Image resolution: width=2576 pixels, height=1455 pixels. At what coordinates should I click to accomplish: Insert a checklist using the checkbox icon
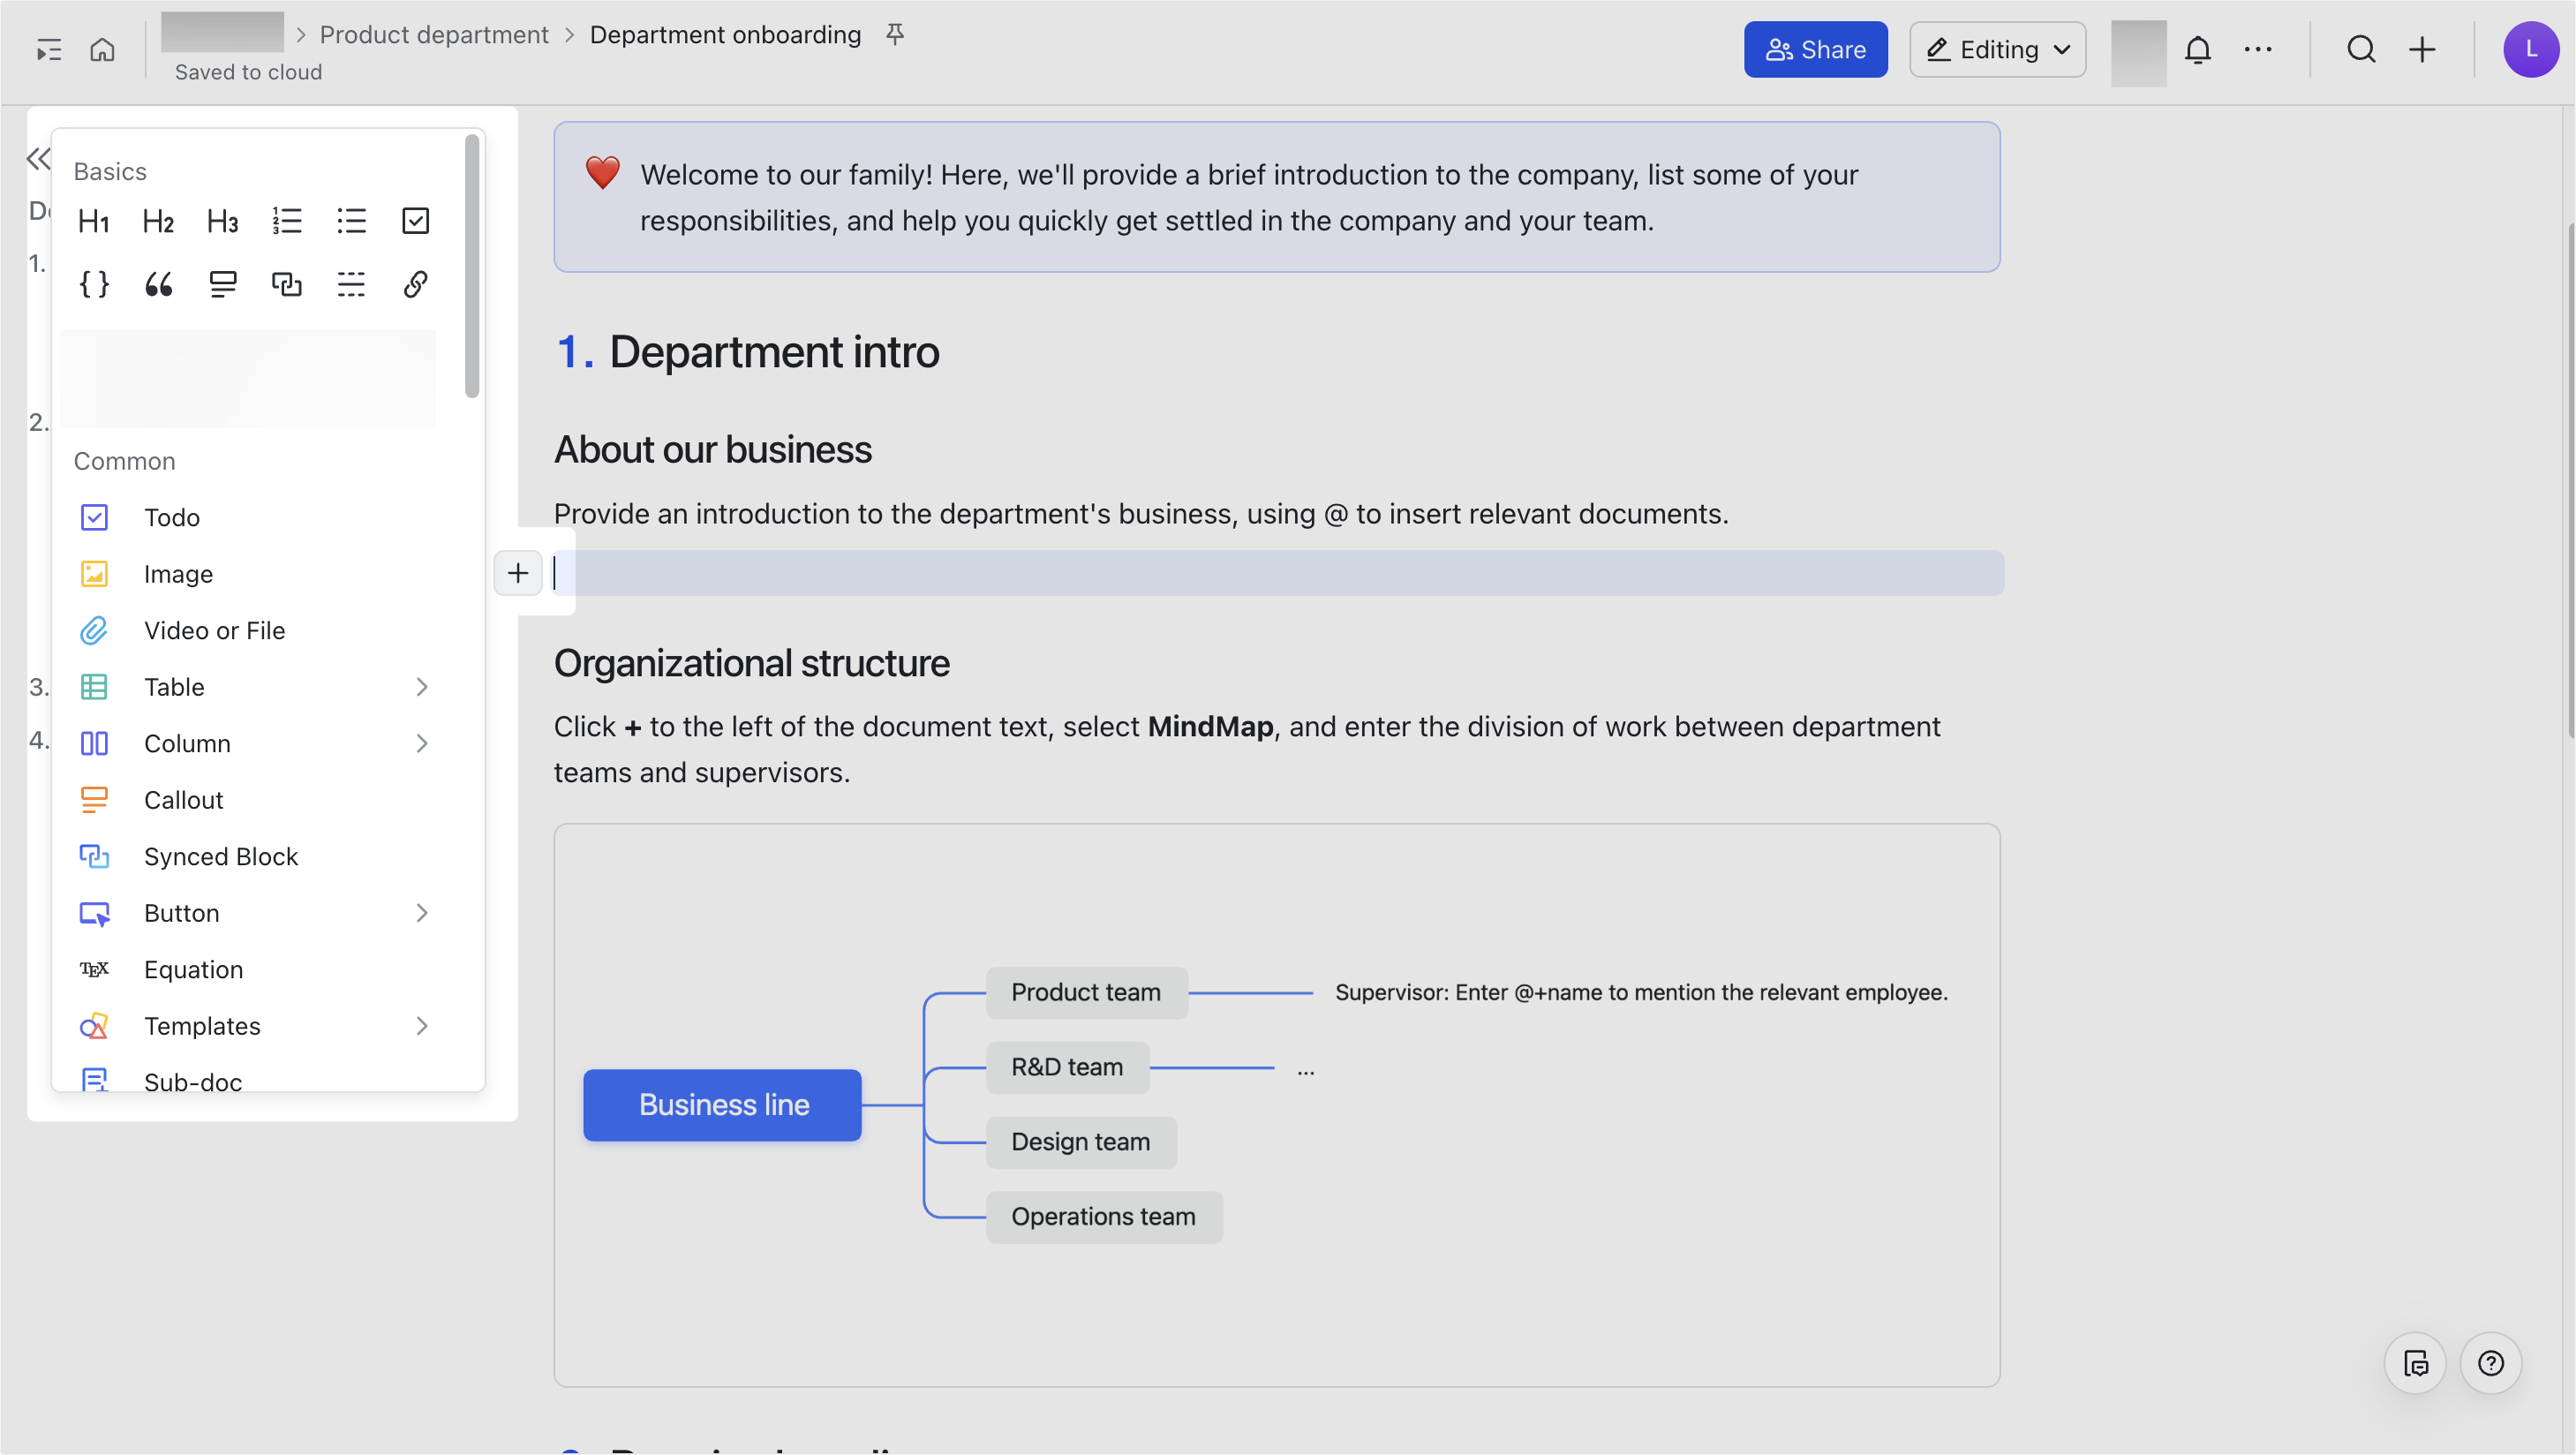pos(415,221)
